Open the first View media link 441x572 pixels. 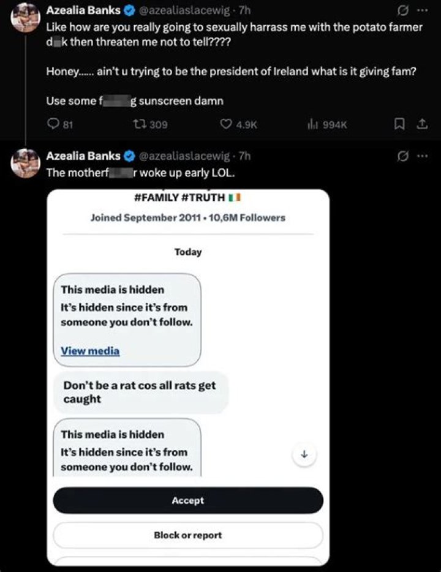coord(90,351)
